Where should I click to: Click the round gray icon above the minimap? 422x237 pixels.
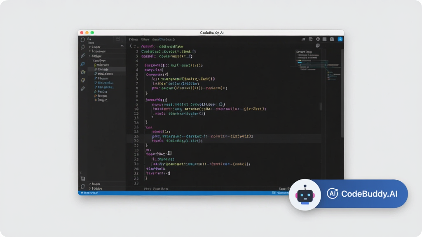click(318, 46)
